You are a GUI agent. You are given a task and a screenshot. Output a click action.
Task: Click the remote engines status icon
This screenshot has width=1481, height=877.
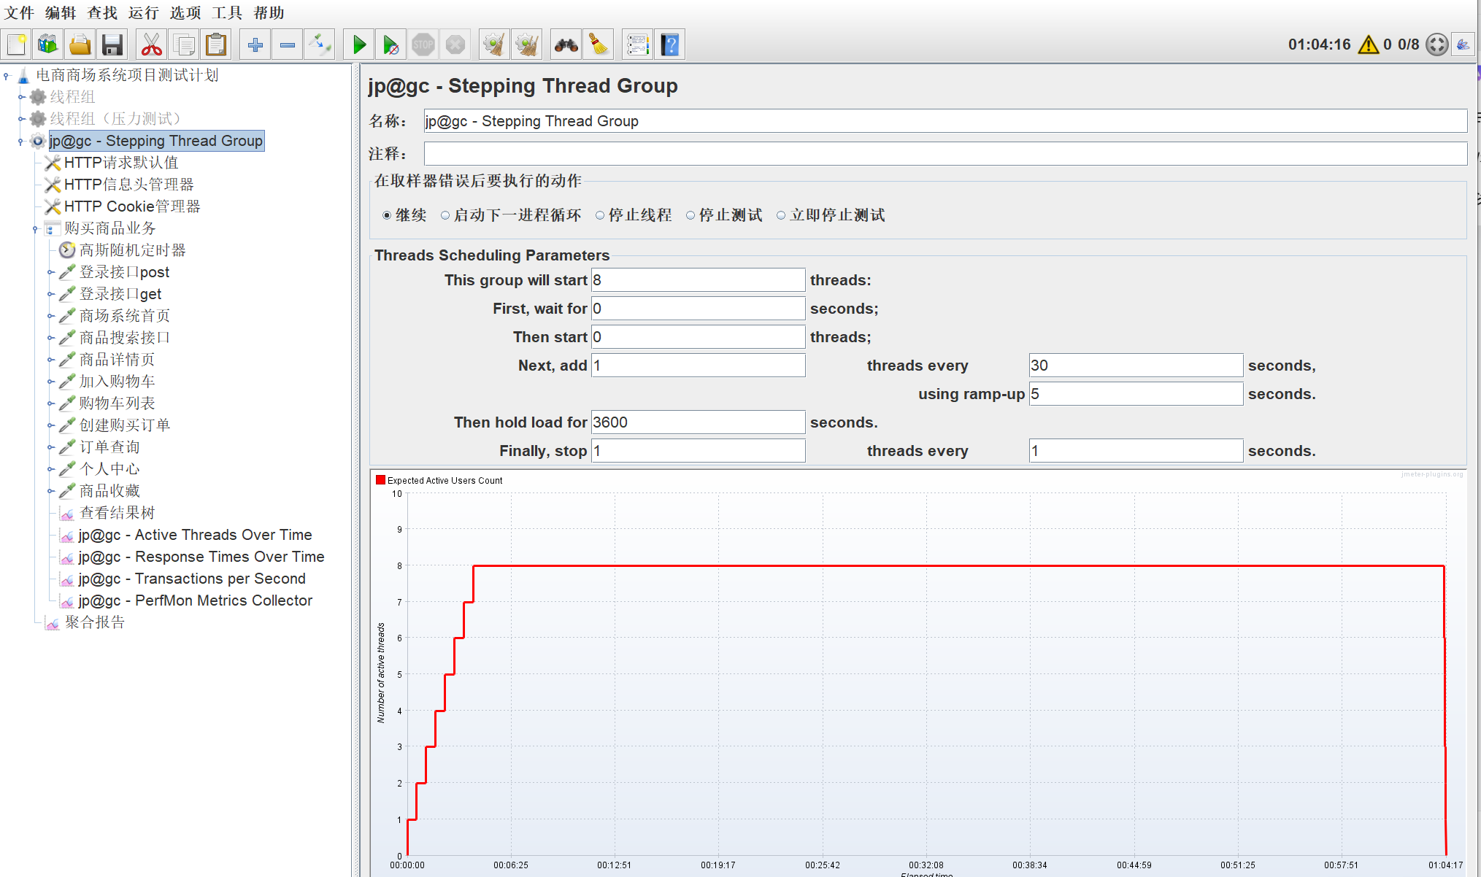click(x=1436, y=45)
